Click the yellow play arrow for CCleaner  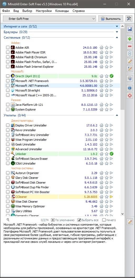tap(111, 197)
